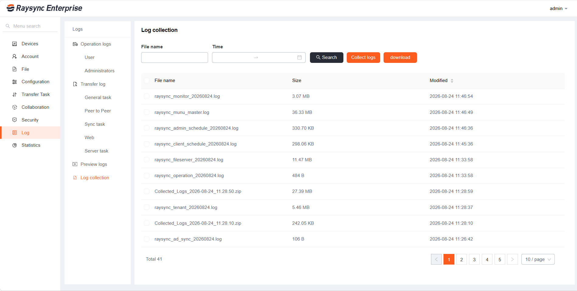Screen dimensions: 577x291
Task: Click the calendar icon in Time field
Action: (299, 57)
